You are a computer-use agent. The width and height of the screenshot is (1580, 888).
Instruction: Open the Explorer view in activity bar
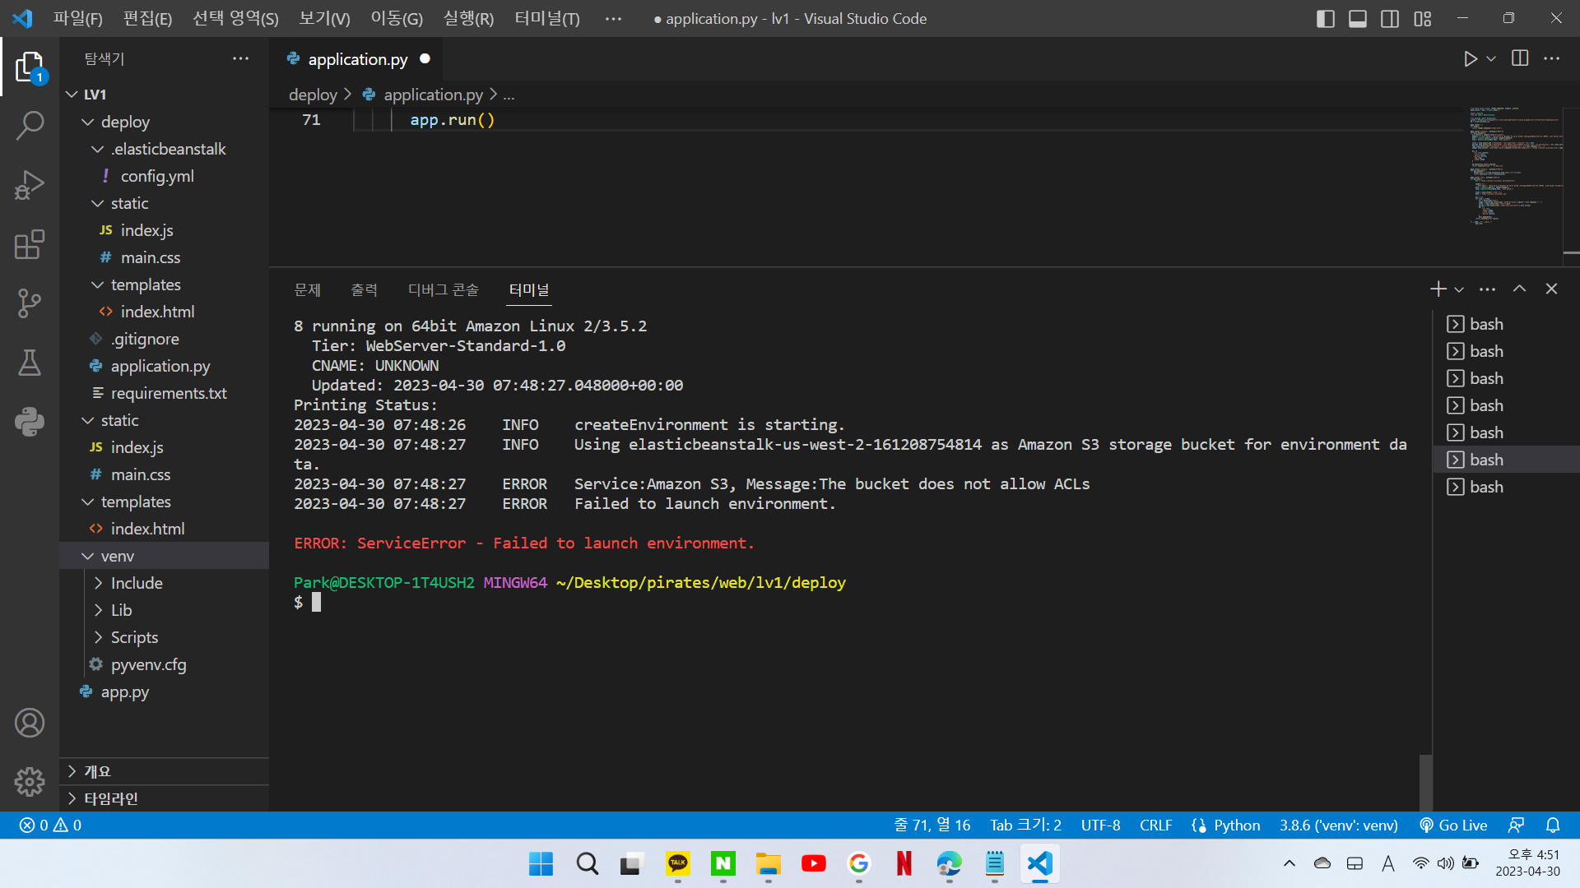click(30, 67)
